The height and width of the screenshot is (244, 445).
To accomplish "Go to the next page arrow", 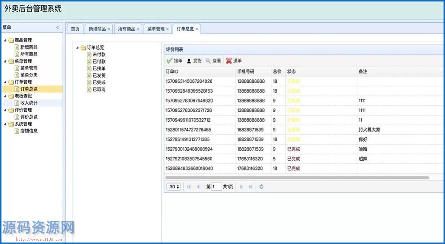I will [x=241, y=187].
